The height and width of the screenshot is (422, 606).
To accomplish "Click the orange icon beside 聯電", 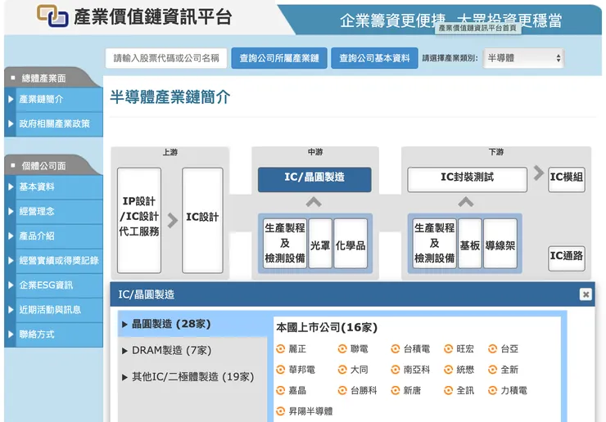I will [342, 349].
